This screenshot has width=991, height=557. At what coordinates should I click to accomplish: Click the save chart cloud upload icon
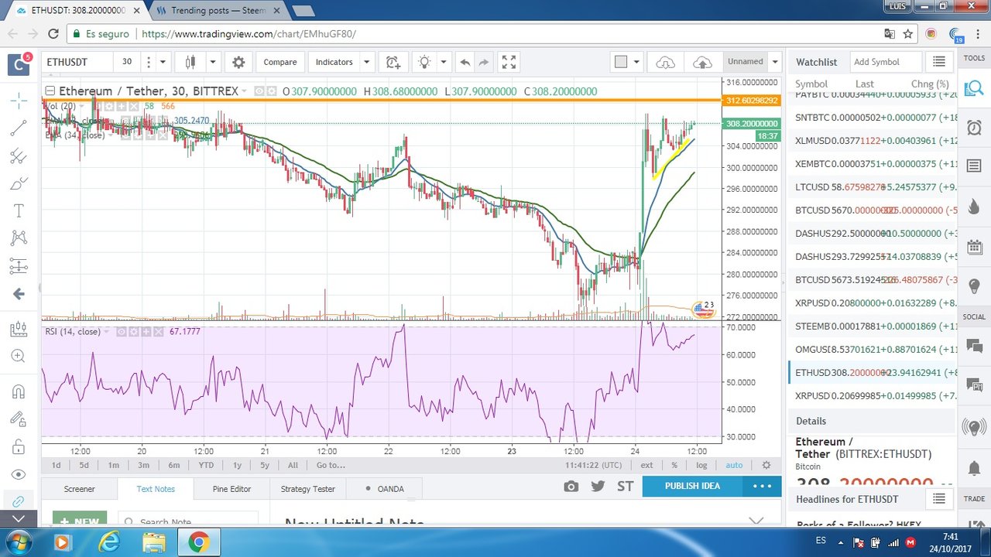(702, 62)
